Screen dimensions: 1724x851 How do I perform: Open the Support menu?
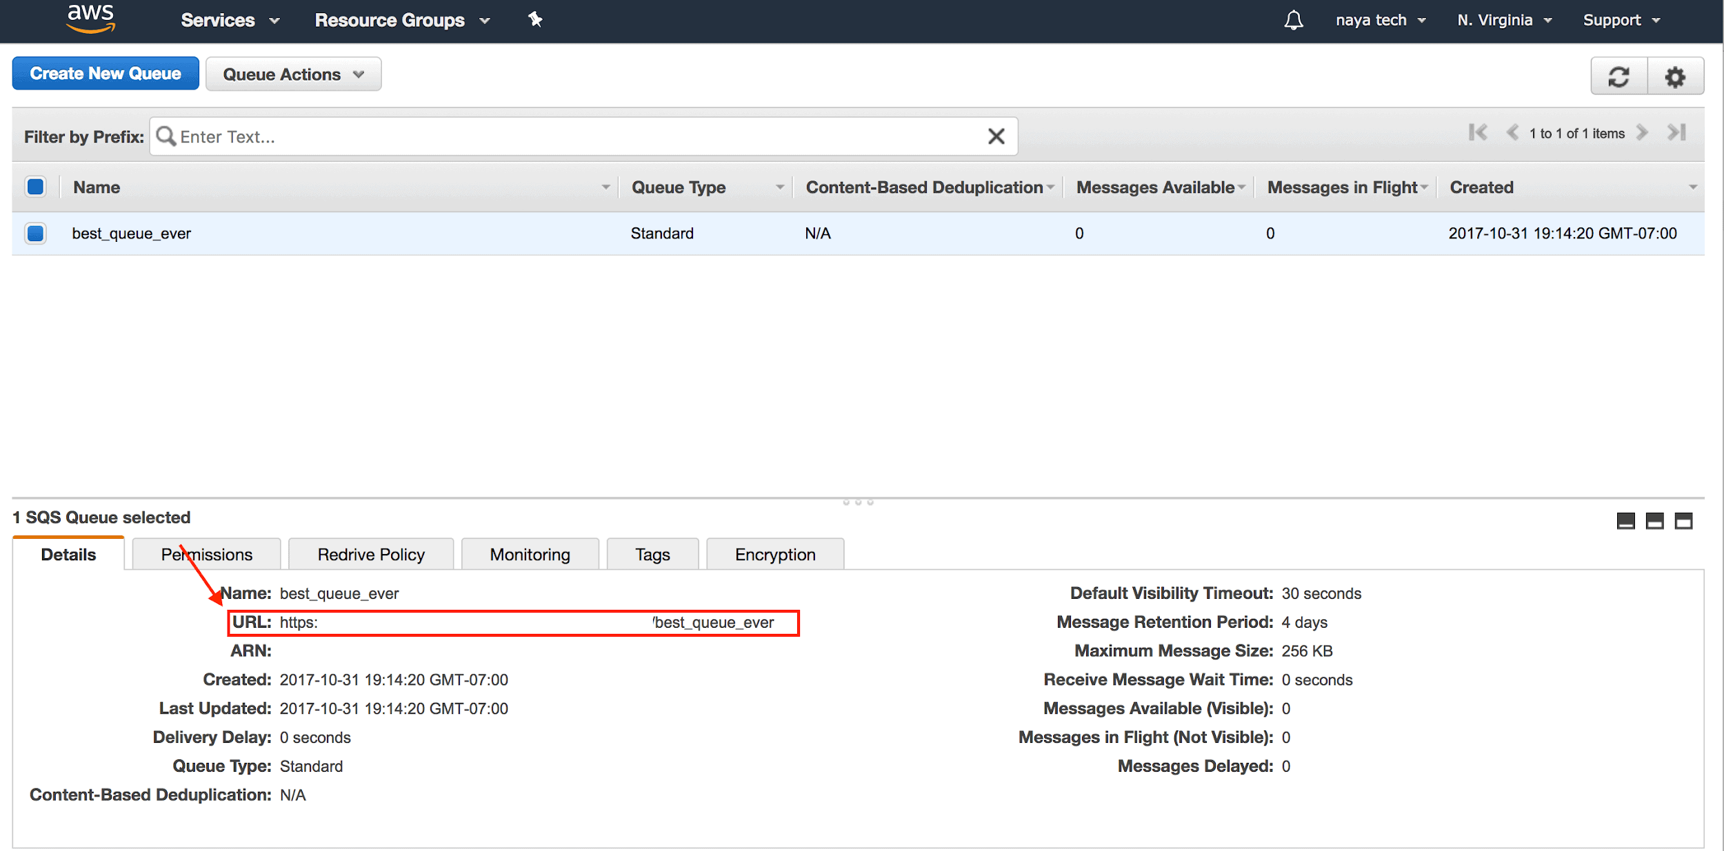point(1622,20)
